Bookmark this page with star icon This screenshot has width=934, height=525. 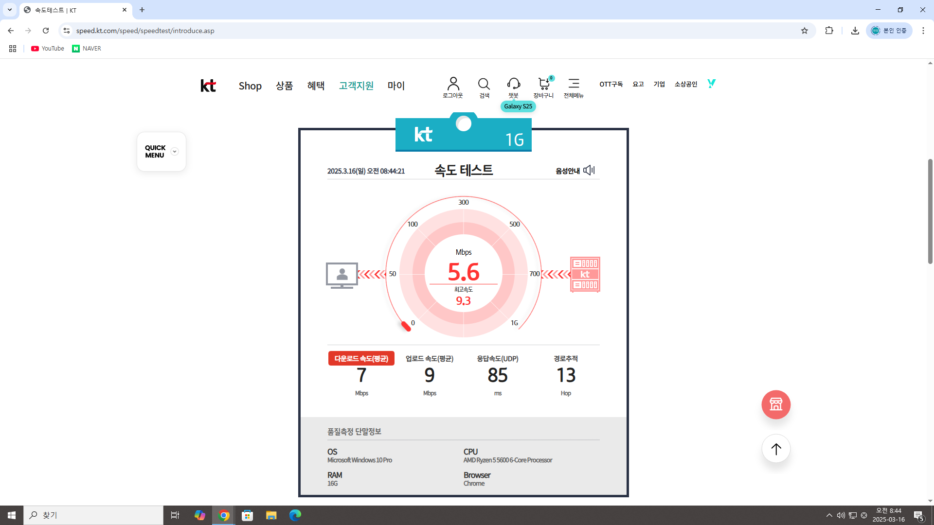805,31
